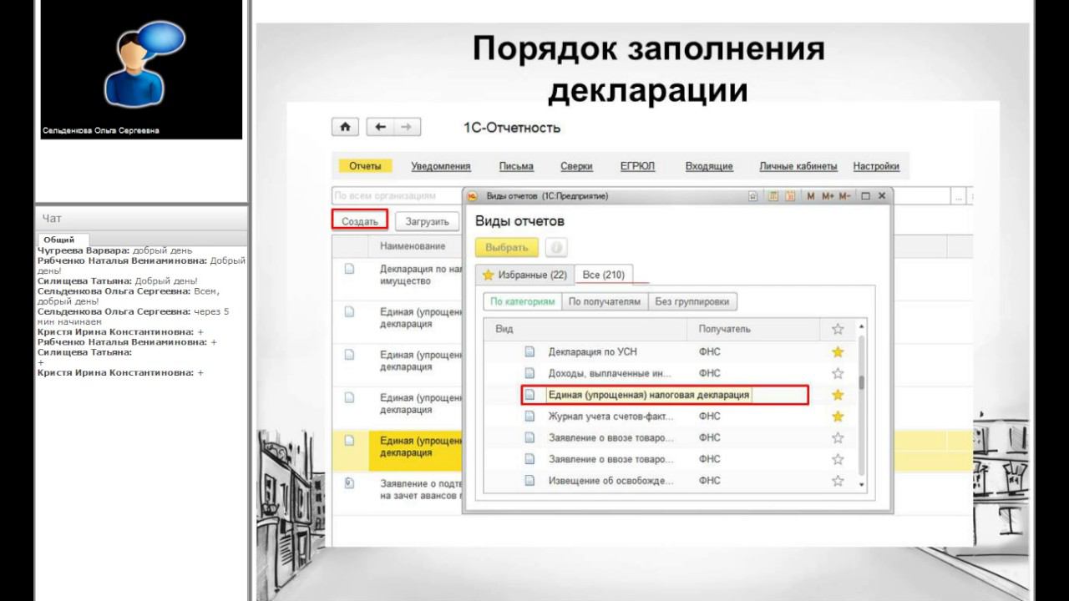Click the M memory button in title bar
The image size is (1069, 601).
pyautogui.click(x=811, y=196)
